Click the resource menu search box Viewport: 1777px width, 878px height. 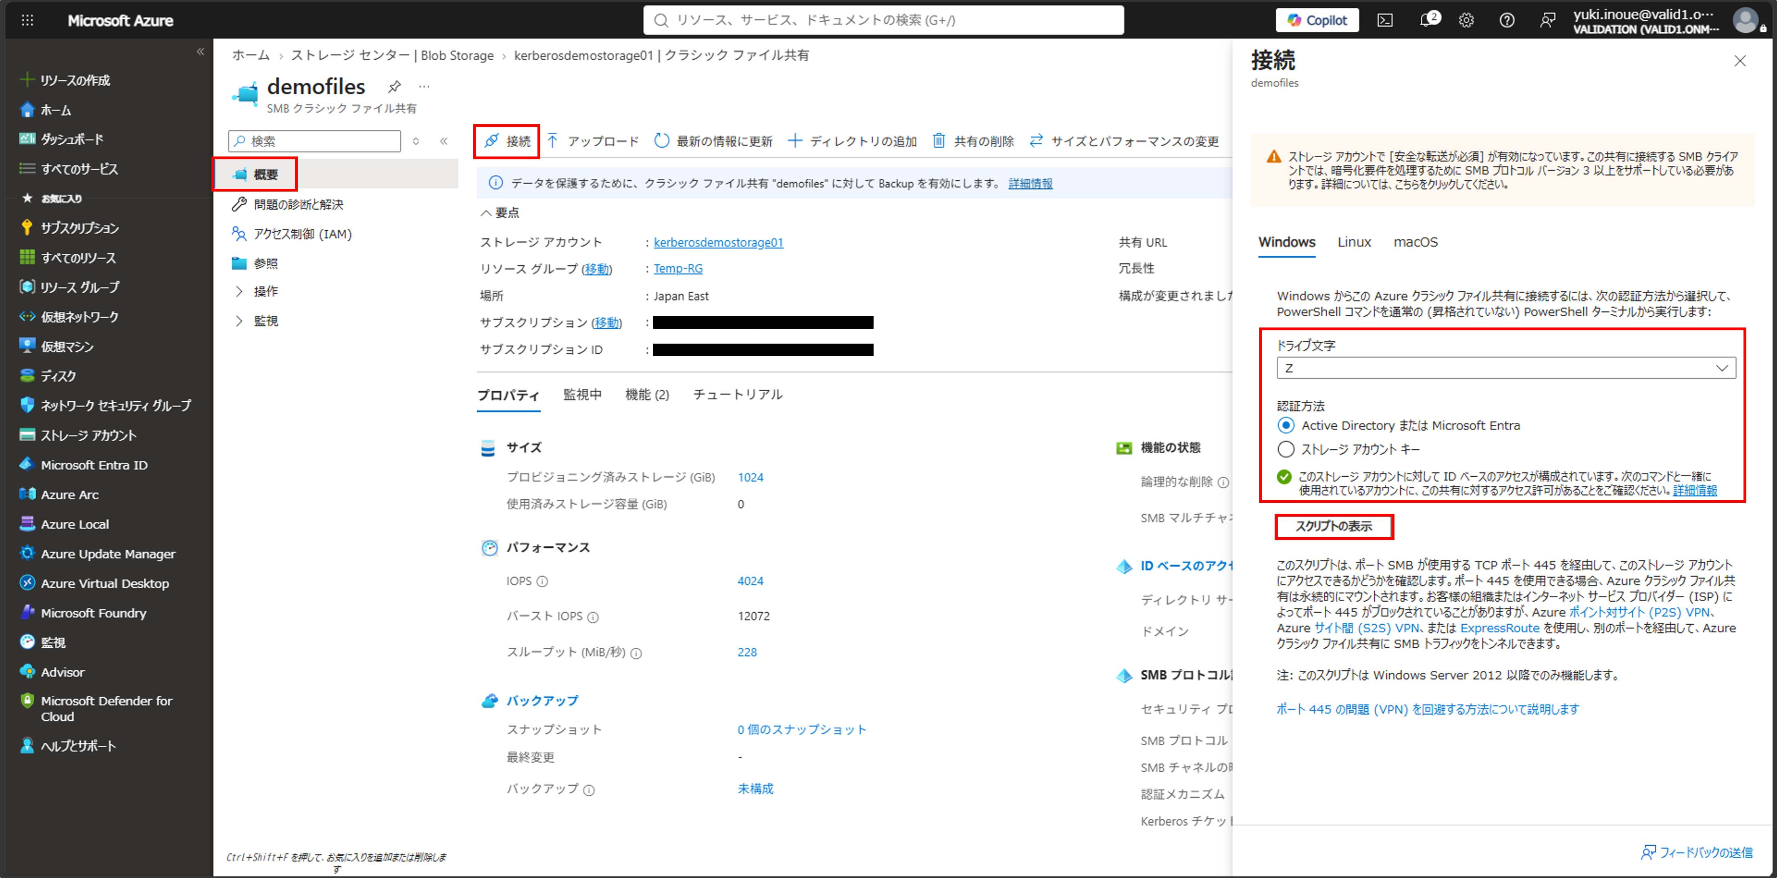(x=315, y=141)
